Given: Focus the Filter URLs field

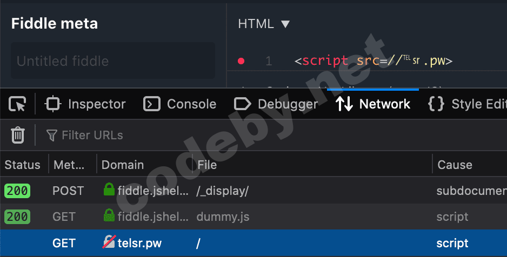Looking at the screenshot, I should click(92, 136).
